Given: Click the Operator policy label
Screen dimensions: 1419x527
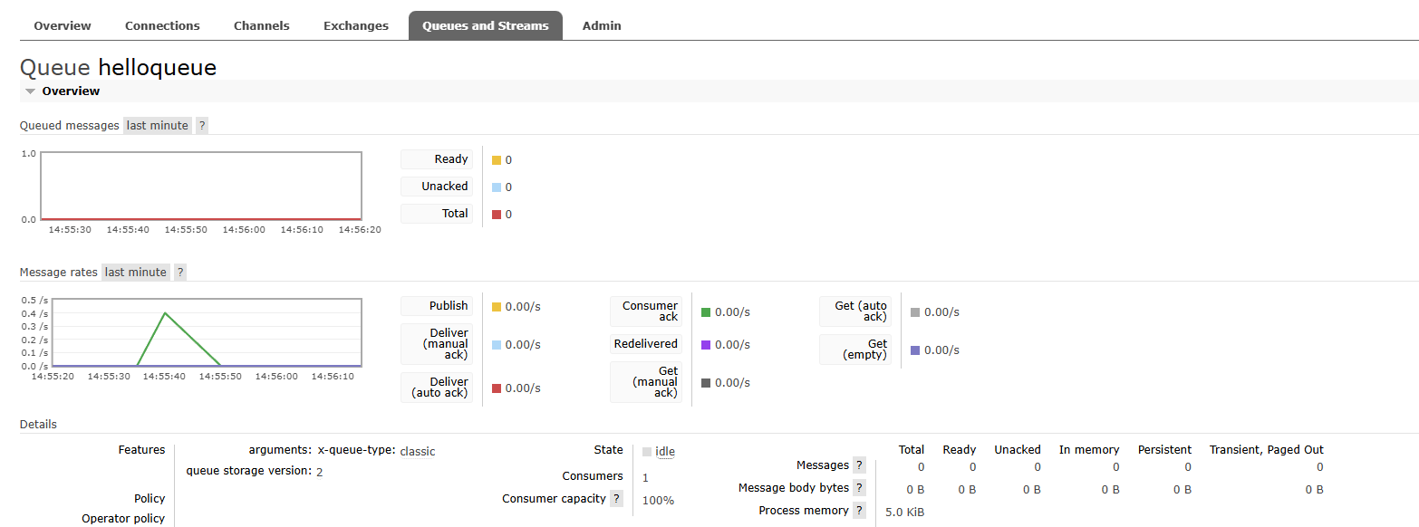Looking at the screenshot, I should 123,519.
